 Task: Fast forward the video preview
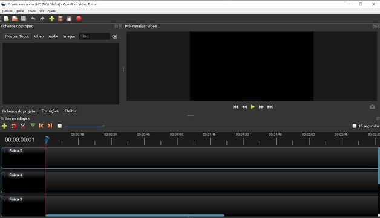pyautogui.click(x=261, y=107)
